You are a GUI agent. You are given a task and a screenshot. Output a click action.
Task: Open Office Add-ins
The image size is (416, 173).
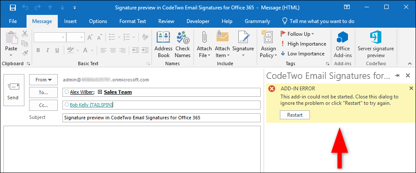[x=343, y=45]
